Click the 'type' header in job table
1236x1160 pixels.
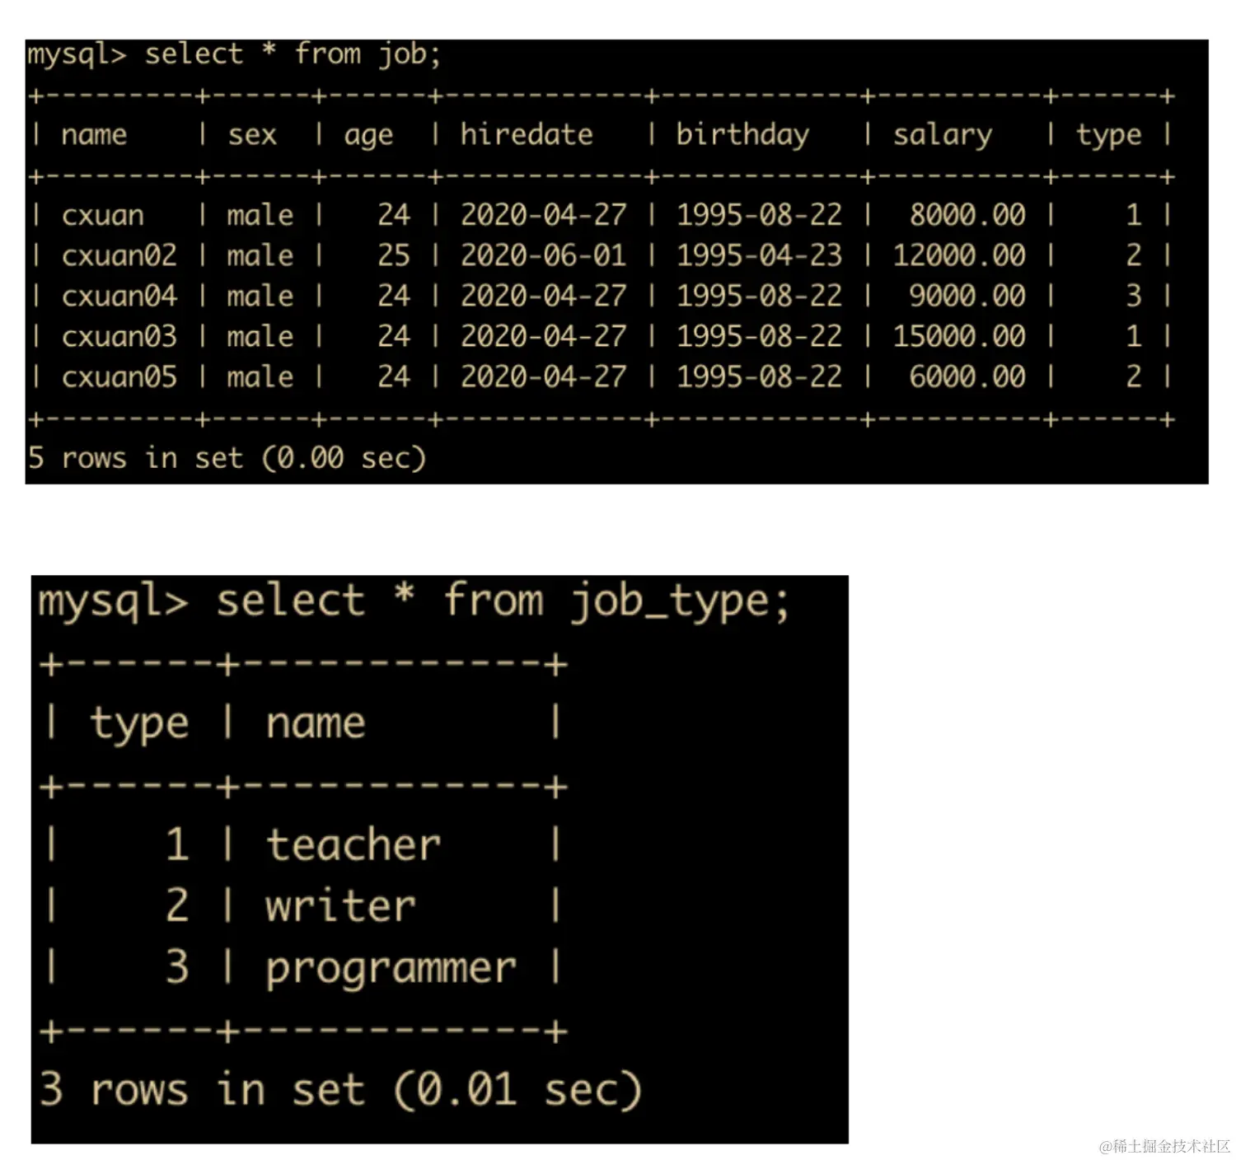[1108, 136]
